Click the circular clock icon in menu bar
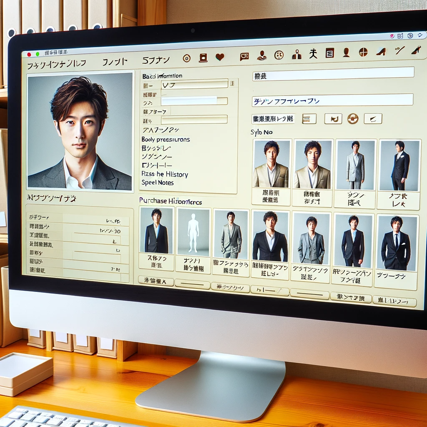The image size is (427, 427). click(410, 35)
